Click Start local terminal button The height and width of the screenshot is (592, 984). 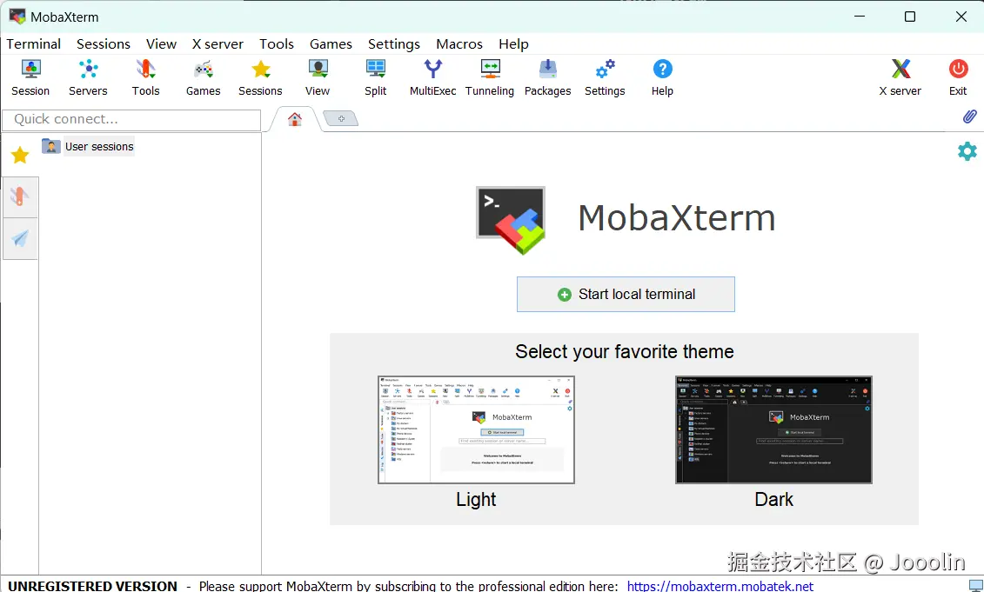[626, 294]
